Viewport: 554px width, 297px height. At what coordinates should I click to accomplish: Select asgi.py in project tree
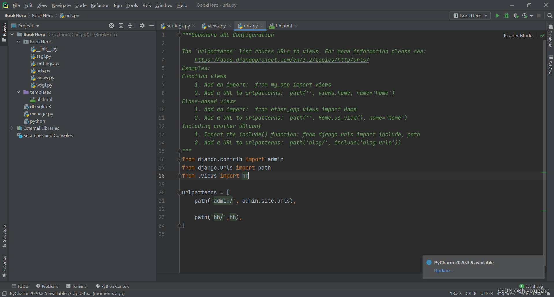point(44,56)
